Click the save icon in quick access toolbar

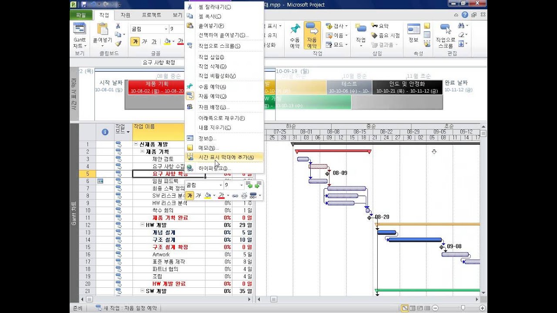click(x=83, y=4)
